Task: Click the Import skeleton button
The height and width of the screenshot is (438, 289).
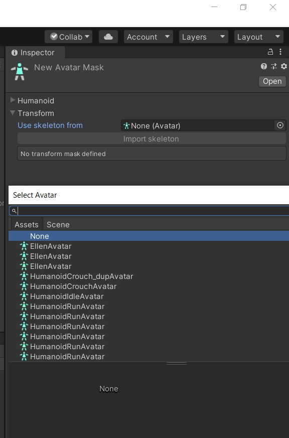Action: point(152,139)
